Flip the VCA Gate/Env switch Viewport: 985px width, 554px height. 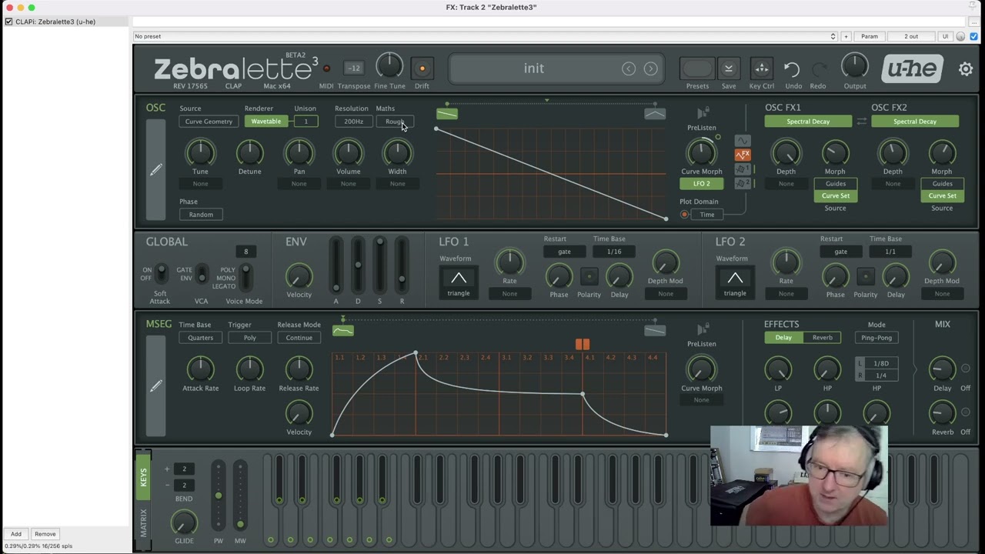click(201, 274)
